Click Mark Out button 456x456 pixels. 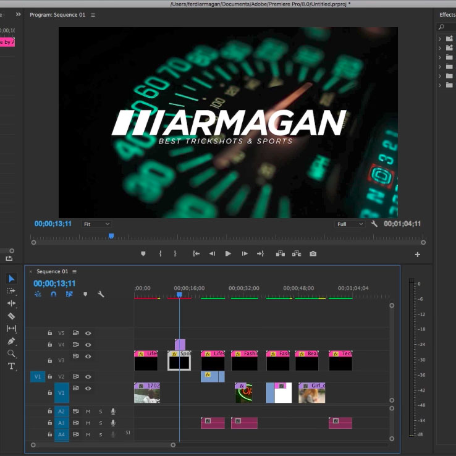pos(175,253)
